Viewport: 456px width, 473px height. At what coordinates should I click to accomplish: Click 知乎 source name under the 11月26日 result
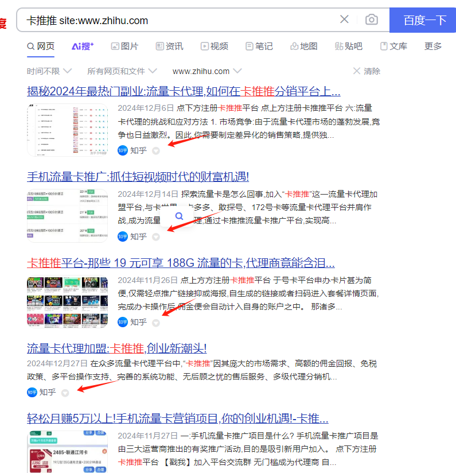139,322
